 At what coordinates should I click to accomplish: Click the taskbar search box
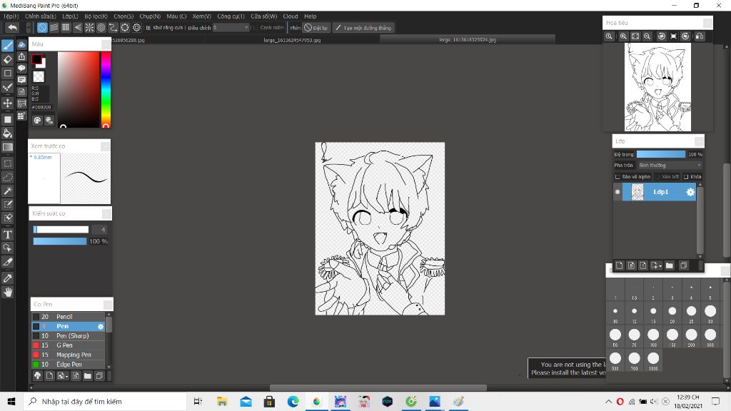[x=105, y=401]
